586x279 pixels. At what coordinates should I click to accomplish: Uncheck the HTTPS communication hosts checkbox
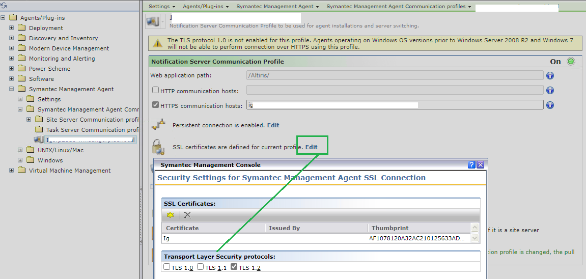[x=155, y=105]
